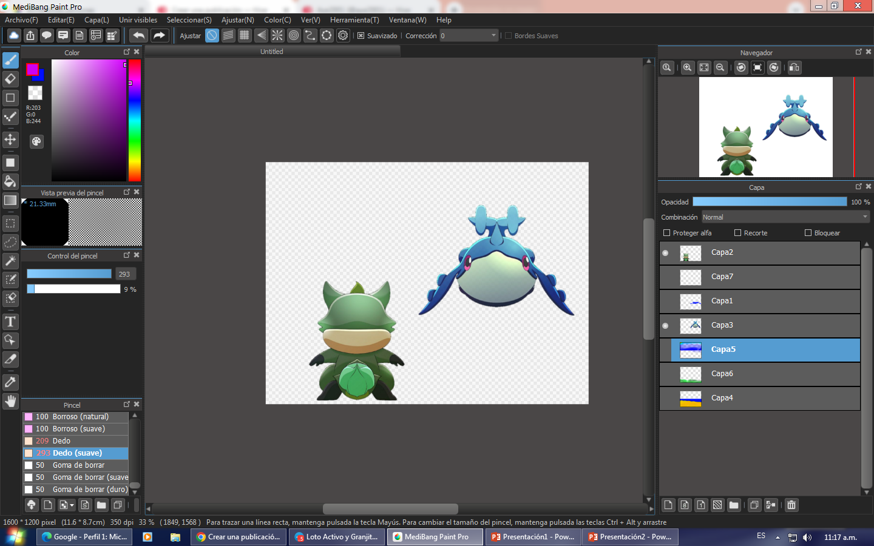Select the Eraser tool
The image size is (874, 546).
pyautogui.click(x=10, y=79)
